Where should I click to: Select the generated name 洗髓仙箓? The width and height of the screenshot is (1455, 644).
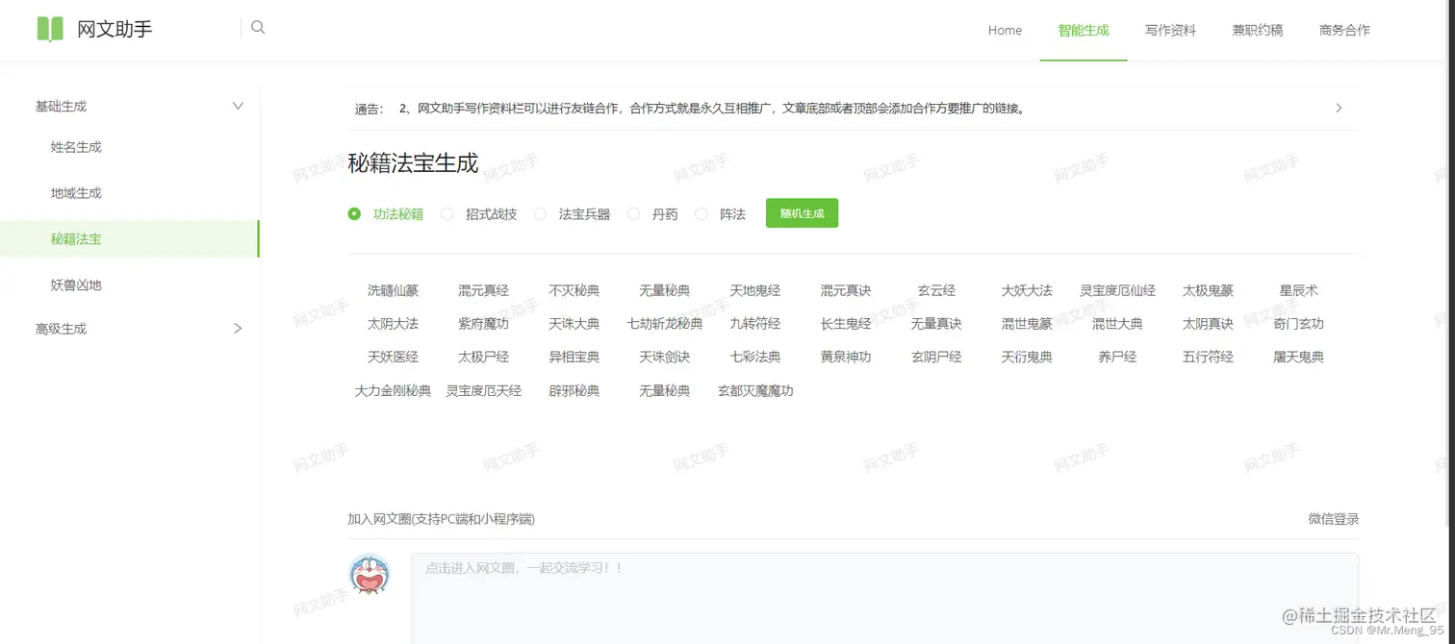393,289
